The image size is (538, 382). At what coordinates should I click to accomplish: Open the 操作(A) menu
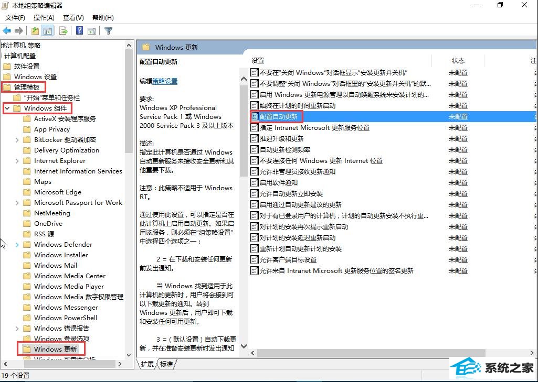[x=44, y=18]
